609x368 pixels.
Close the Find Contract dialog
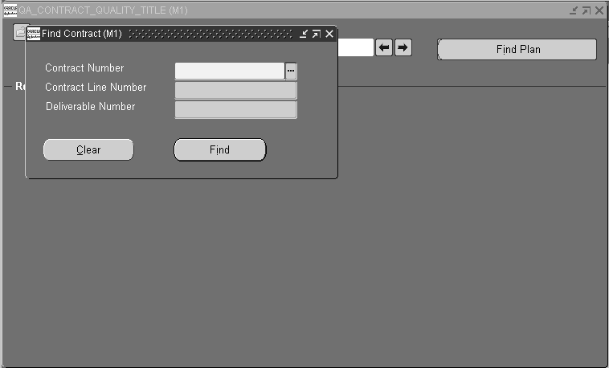pyautogui.click(x=329, y=34)
